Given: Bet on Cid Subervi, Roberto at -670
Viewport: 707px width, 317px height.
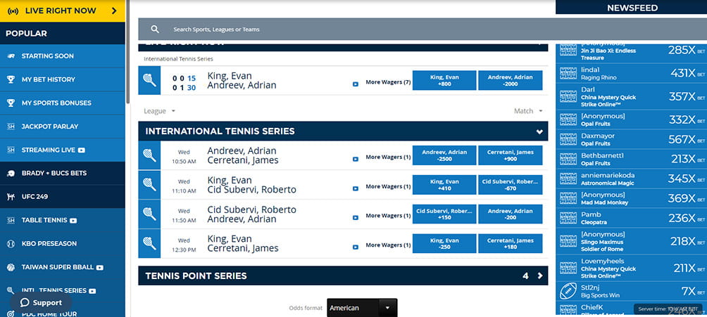Looking at the screenshot, I should click(x=511, y=185).
